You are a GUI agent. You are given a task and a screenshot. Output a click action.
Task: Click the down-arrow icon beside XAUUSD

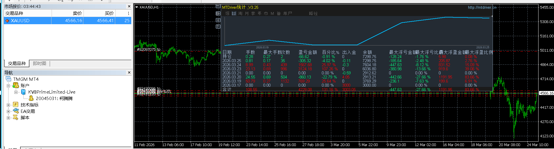click(7, 21)
